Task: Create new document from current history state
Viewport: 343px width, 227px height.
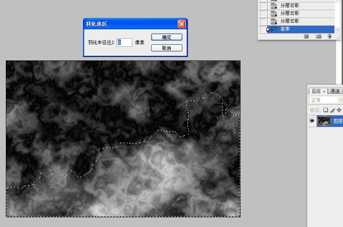Action: click(306, 36)
